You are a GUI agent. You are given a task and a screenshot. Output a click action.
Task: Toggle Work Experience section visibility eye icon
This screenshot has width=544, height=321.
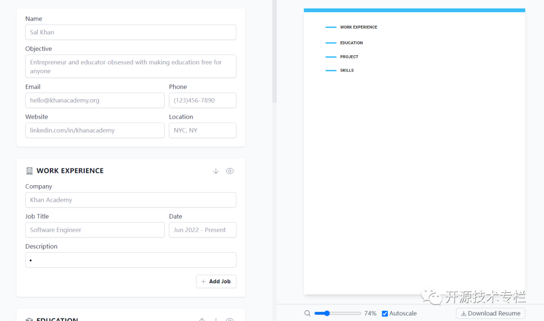click(230, 171)
